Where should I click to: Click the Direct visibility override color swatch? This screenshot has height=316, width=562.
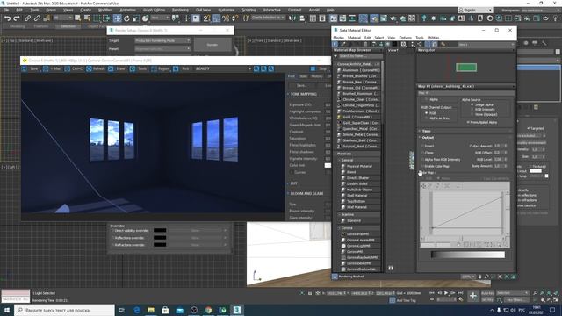[160, 230]
